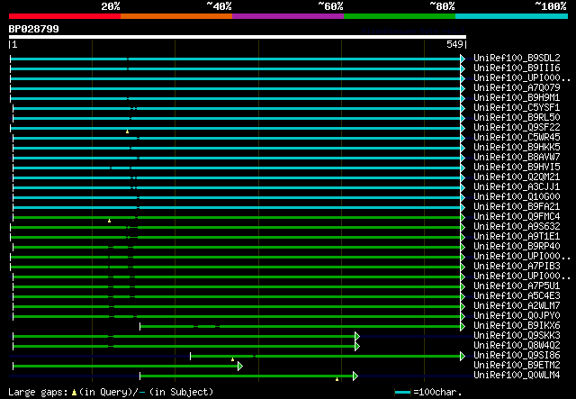The image size is (576, 399).
Task: Select the UniRef100_B9RP40 label
Action: (517, 247)
